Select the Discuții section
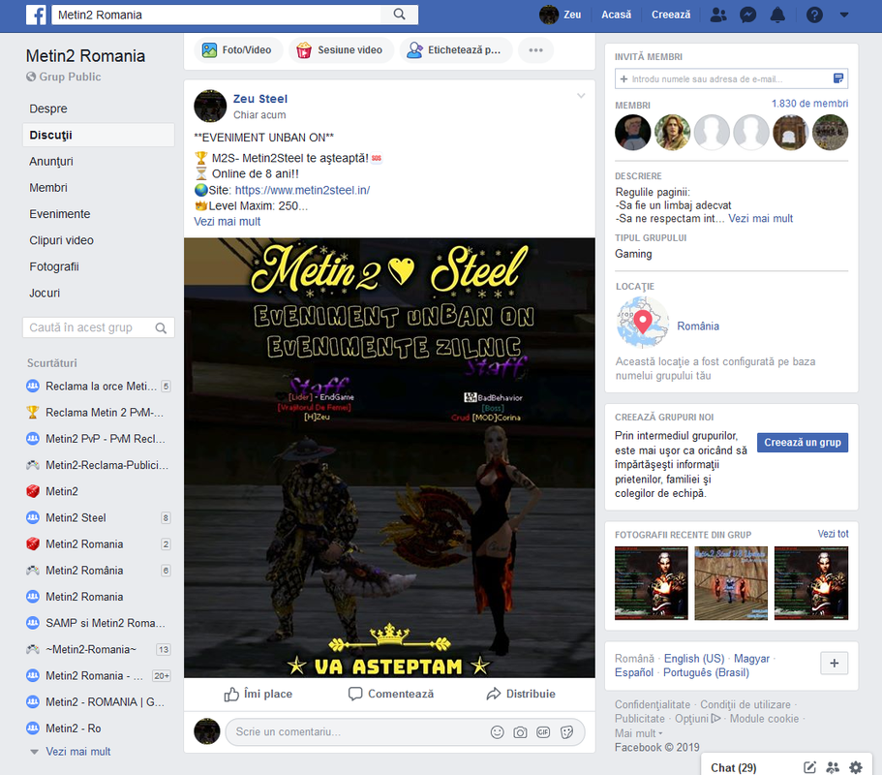This screenshot has height=775, width=882. 99,135
